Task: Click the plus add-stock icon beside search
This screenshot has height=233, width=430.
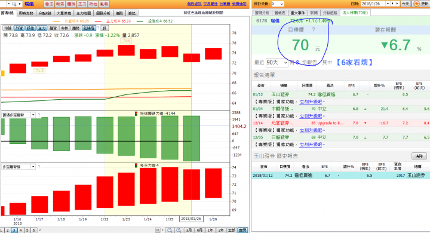Action: [20, 4]
